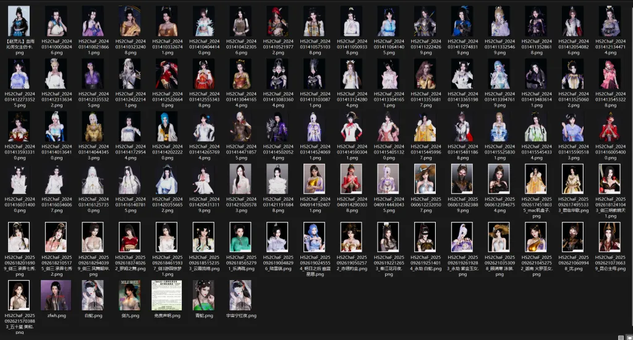This screenshot has height=340, width=633.
Task: Select file HS2ChaF_20240314100058246.png
Action: (x=56, y=21)
